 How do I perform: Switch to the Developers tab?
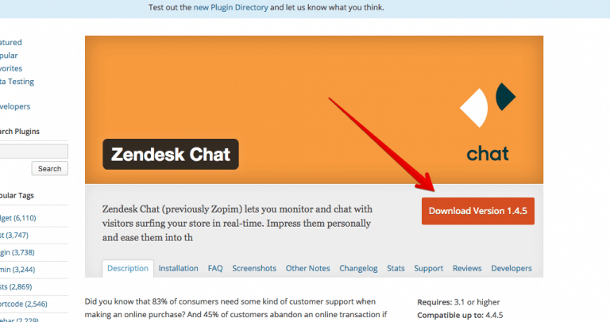coord(512,268)
